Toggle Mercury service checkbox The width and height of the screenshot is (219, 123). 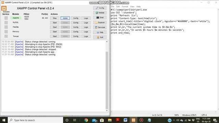pos(6,32)
